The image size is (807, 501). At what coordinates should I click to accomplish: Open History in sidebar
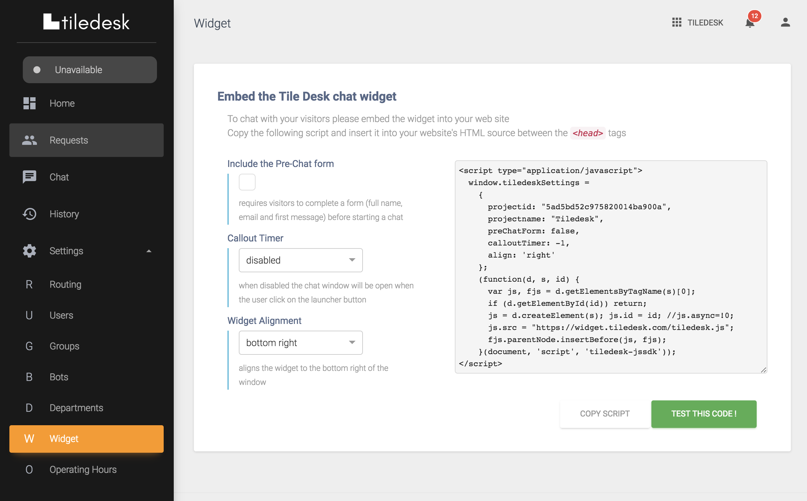click(x=87, y=214)
